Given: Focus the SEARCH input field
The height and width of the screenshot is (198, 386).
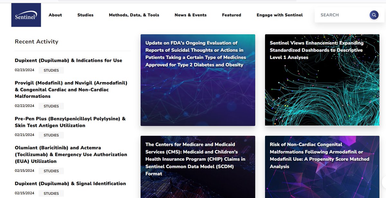Looking at the screenshot, I should pos(343,15).
